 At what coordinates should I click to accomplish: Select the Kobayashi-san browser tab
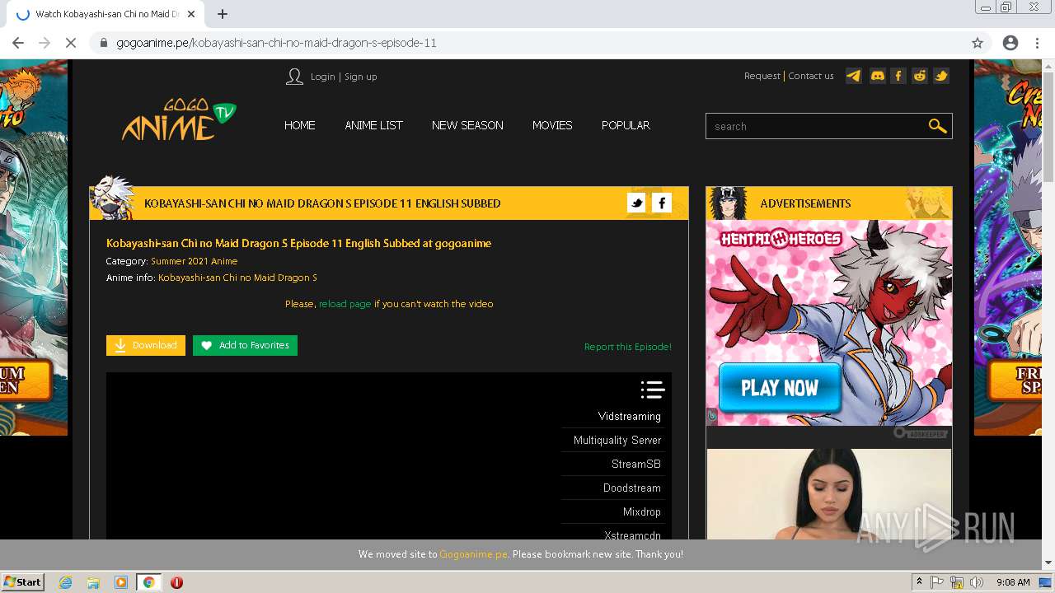pyautogui.click(x=107, y=14)
